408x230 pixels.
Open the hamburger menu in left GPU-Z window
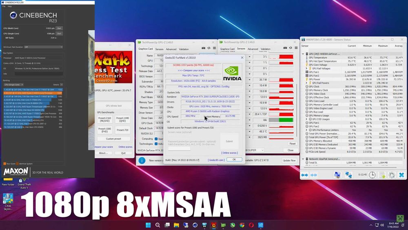pyautogui.click(x=215, y=48)
